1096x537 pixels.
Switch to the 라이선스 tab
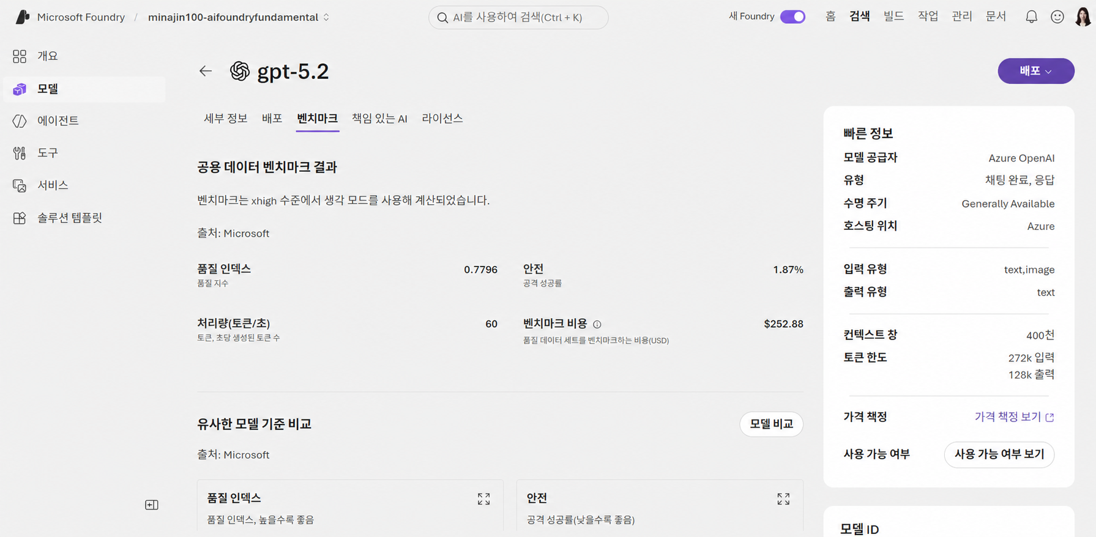tap(442, 119)
